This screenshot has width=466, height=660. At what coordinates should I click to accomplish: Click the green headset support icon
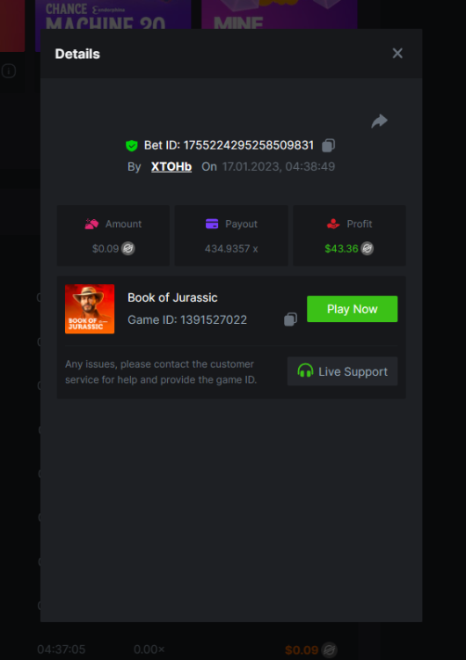tap(305, 371)
